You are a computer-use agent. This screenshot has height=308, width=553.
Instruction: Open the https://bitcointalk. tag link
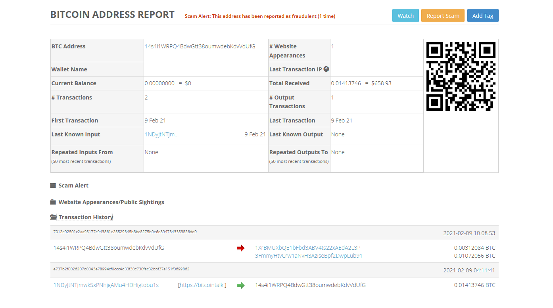[x=202, y=285]
